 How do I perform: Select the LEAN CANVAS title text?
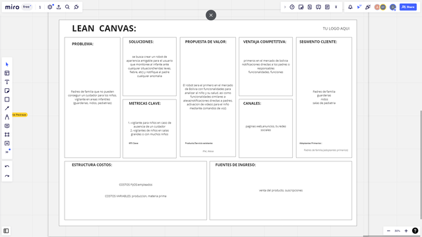point(104,28)
